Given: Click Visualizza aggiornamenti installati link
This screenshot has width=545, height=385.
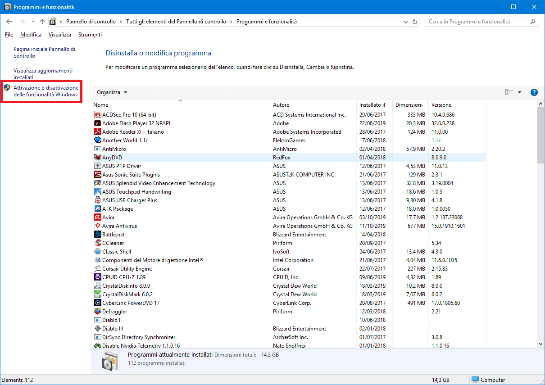Looking at the screenshot, I should pyautogui.click(x=43, y=74).
